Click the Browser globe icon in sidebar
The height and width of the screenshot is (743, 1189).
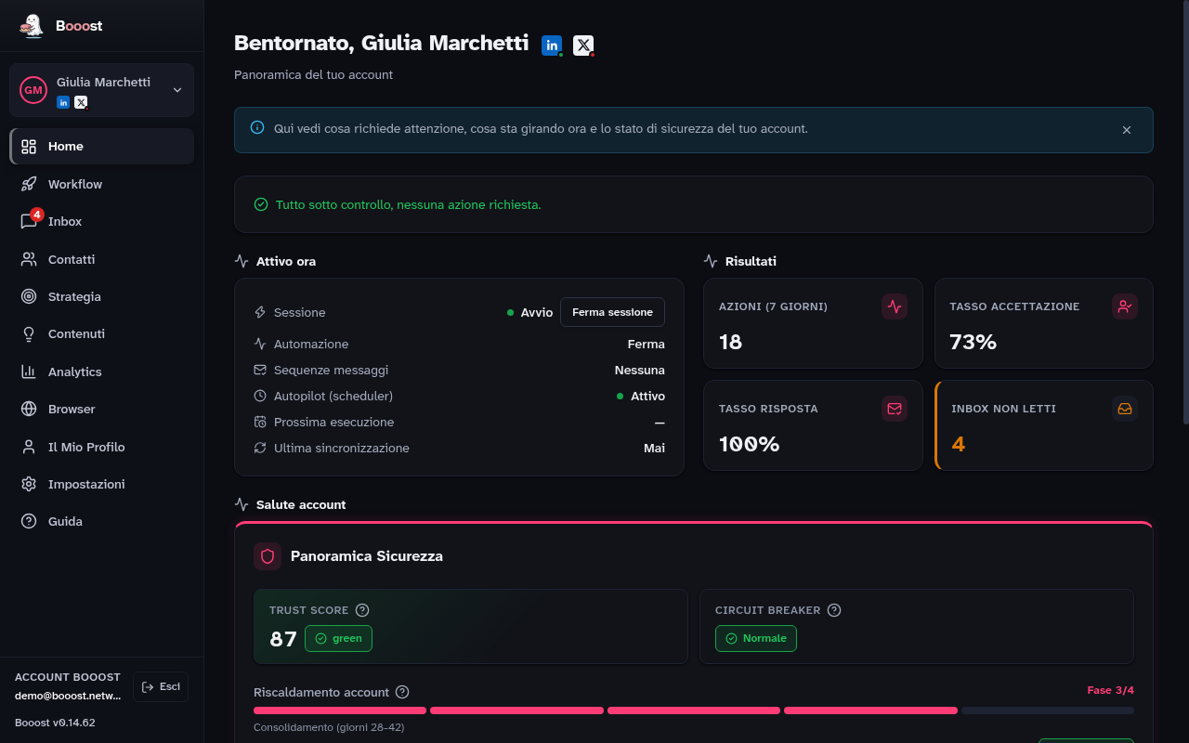29,409
